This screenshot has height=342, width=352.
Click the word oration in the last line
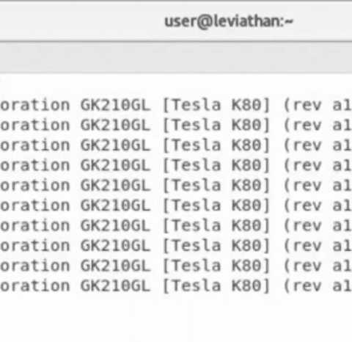(x=35, y=286)
